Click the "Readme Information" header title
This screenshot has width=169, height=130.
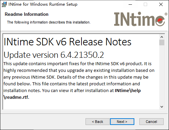(x=27, y=14)
